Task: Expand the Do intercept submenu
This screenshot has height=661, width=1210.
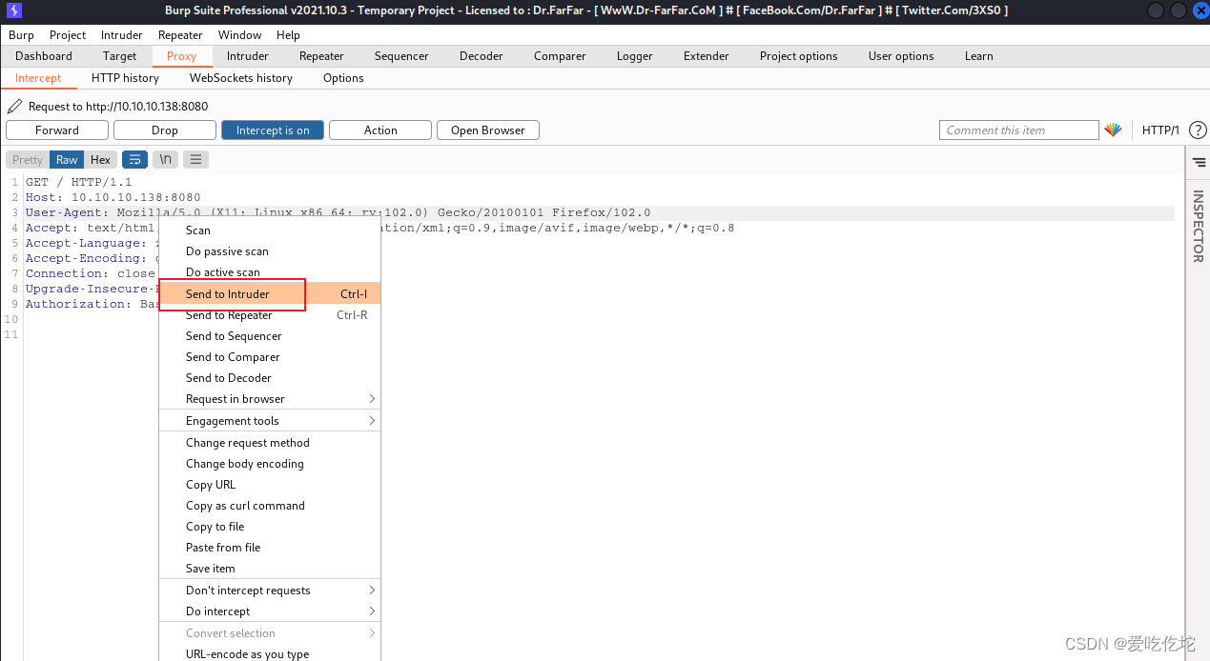Action: point(270,611)
